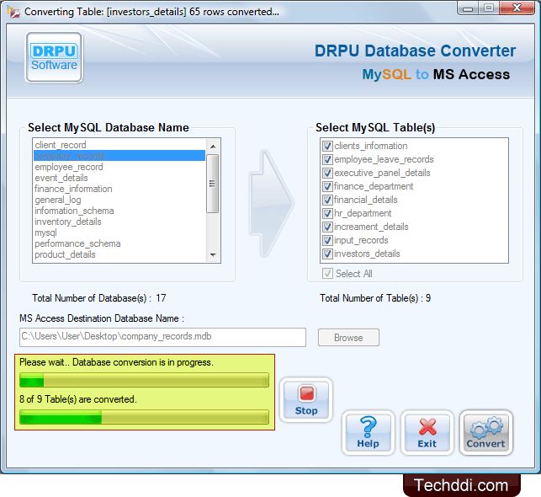
Task: Toggle finance_department checkbox
Action: (327, 186)
